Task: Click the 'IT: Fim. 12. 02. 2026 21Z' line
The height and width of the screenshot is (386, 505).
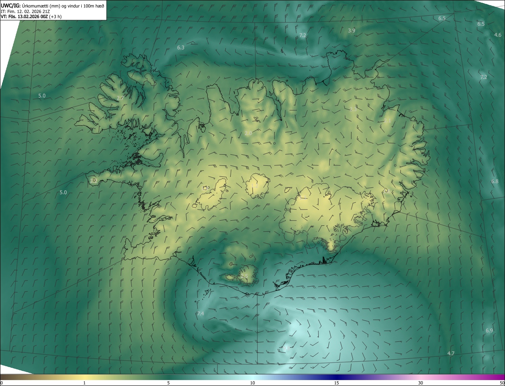Action: (25, 11)
